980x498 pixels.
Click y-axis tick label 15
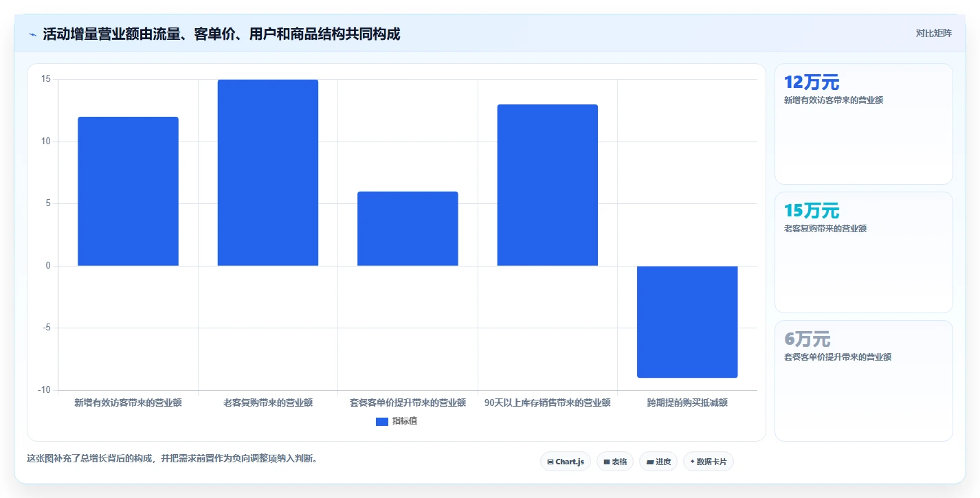tap(46, 79)
